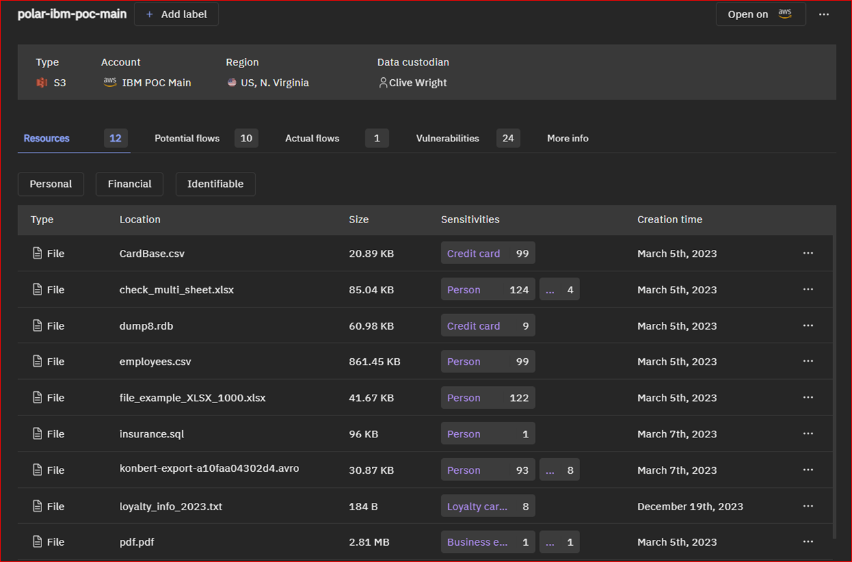Open row actions for loyalty_info_2023.txt
Screen dimensions: 852x562
(x=808, y=506)
